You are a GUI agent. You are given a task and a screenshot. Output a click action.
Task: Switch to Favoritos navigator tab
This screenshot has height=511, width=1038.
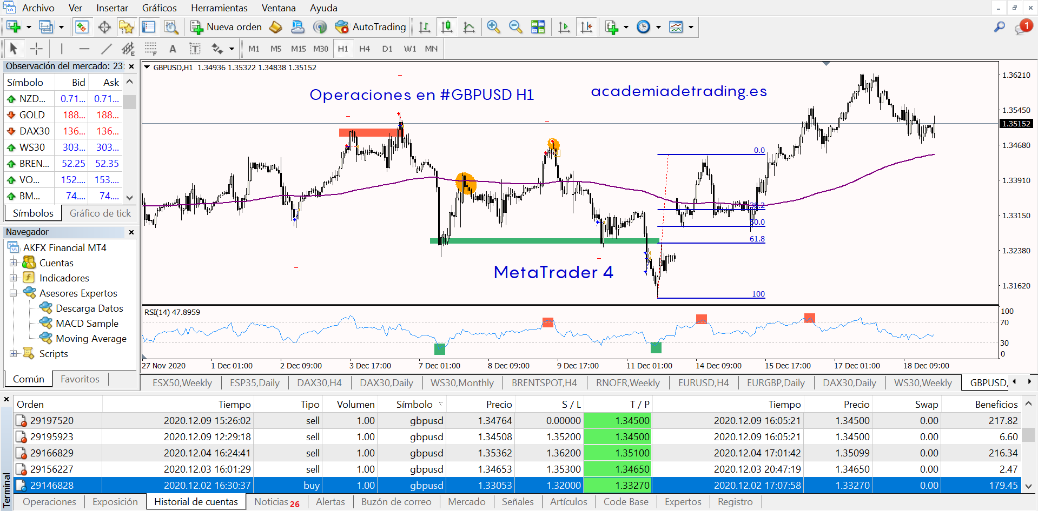[x=80, y=379]
